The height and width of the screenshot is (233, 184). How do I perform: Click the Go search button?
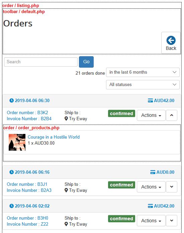(x=86, y=62)
